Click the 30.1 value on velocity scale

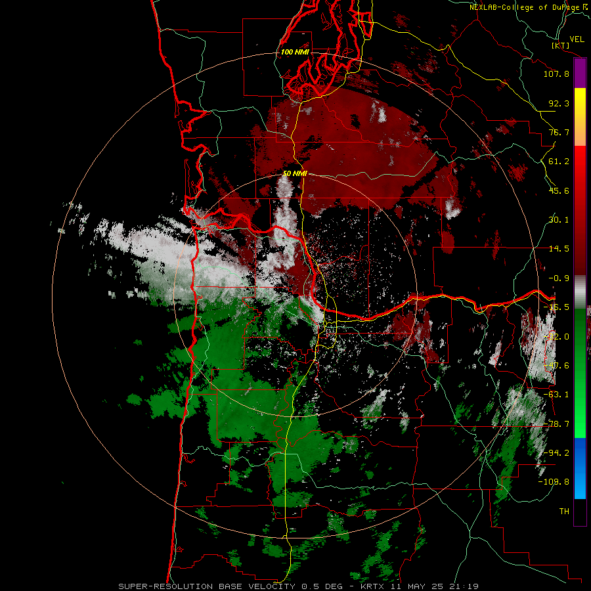(559, 220)
